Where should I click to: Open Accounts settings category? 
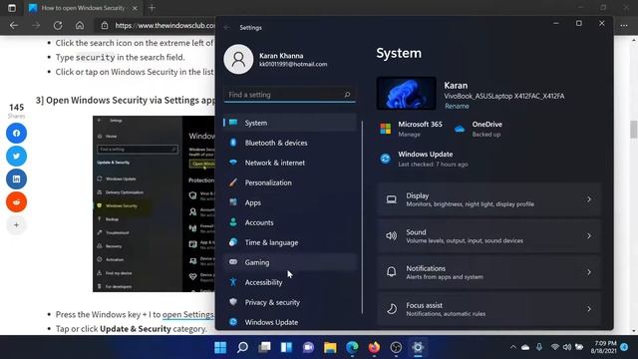click(290, 222)
